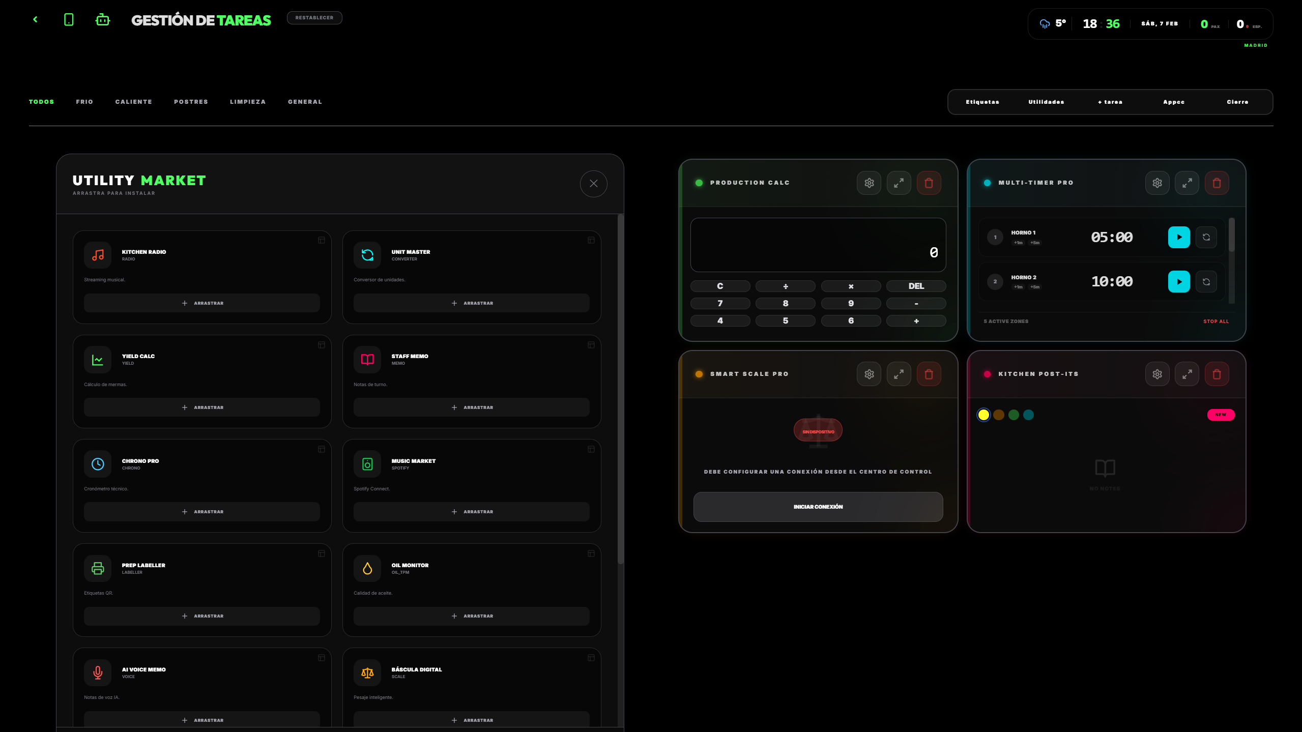Click the Kitchen Radio music note icon
This screenshot has height=732, width=1302.
point(98,255)
